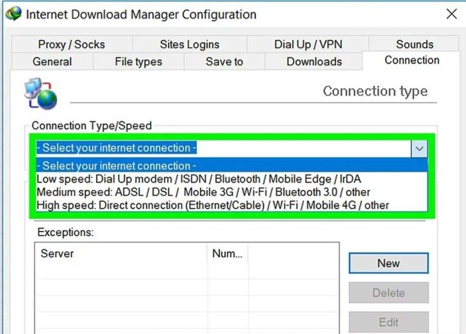Click the Num... column header
The width and height of the screenshot is (466, 334).
point(228,254)
